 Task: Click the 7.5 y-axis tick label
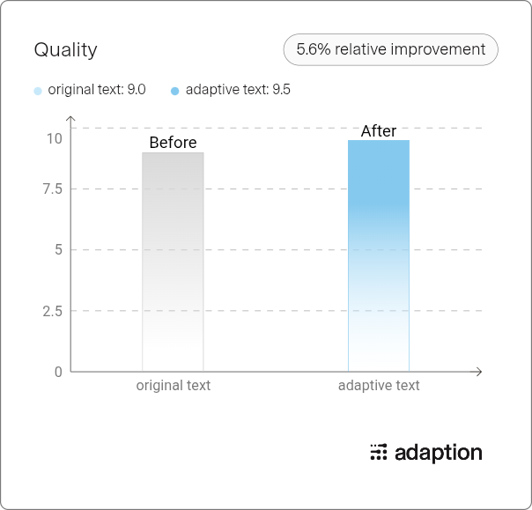[x=53, y=189]
